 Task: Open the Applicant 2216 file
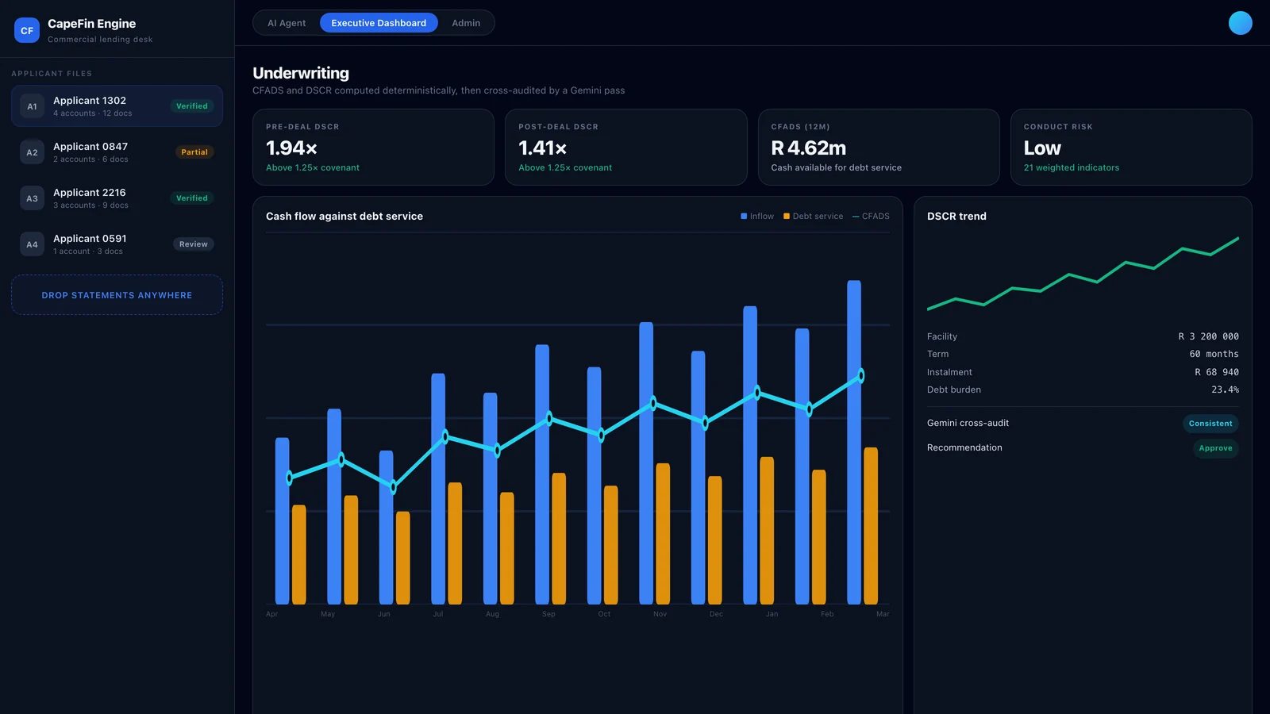[117, 198]
